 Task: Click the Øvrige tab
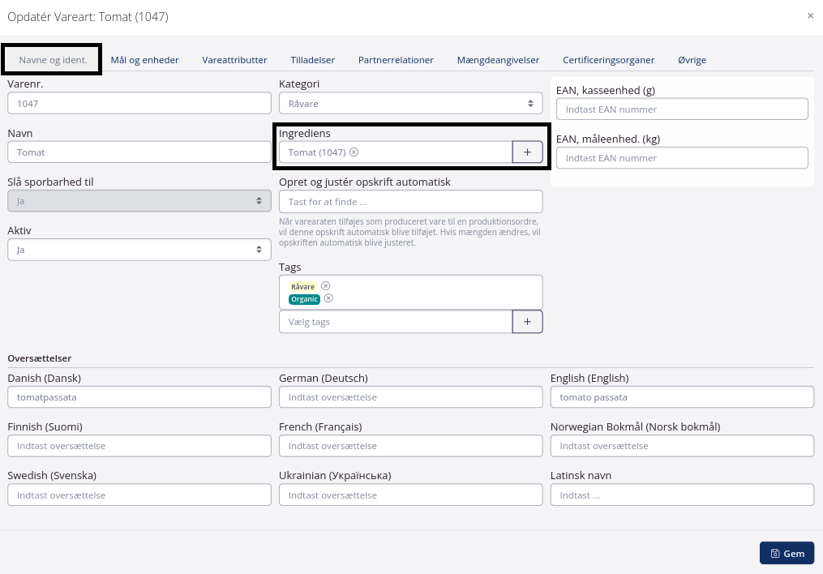coord(692,60)
